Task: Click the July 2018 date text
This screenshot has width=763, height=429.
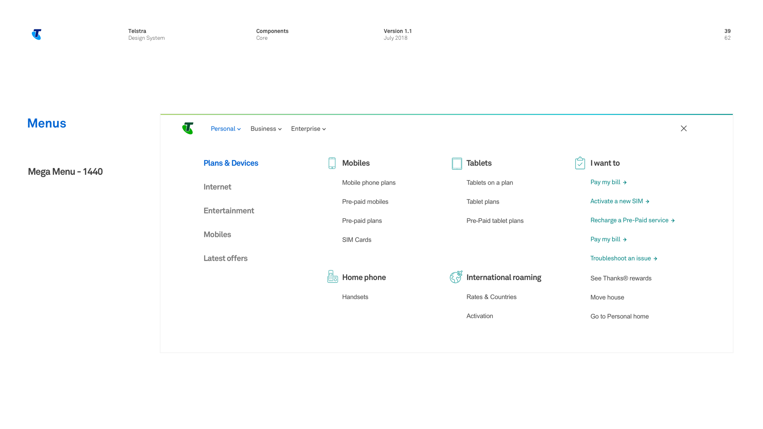Action: pos(395,38)
